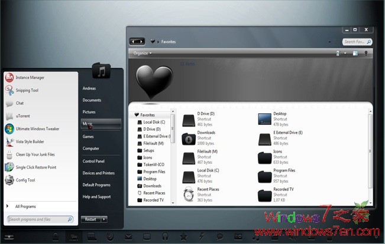This screenshot has width=385, height=244.
Task: Expand All Programs list
Action: [25, 206]
